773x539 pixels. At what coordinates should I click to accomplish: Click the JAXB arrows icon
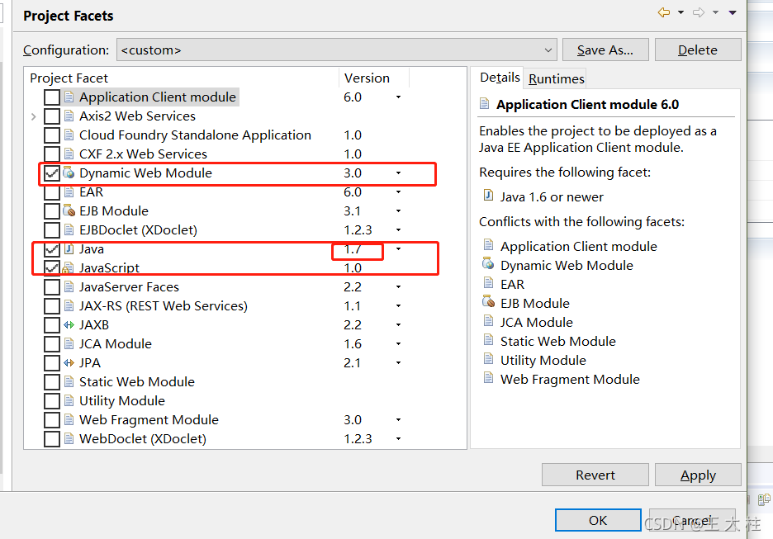point(69,324)
